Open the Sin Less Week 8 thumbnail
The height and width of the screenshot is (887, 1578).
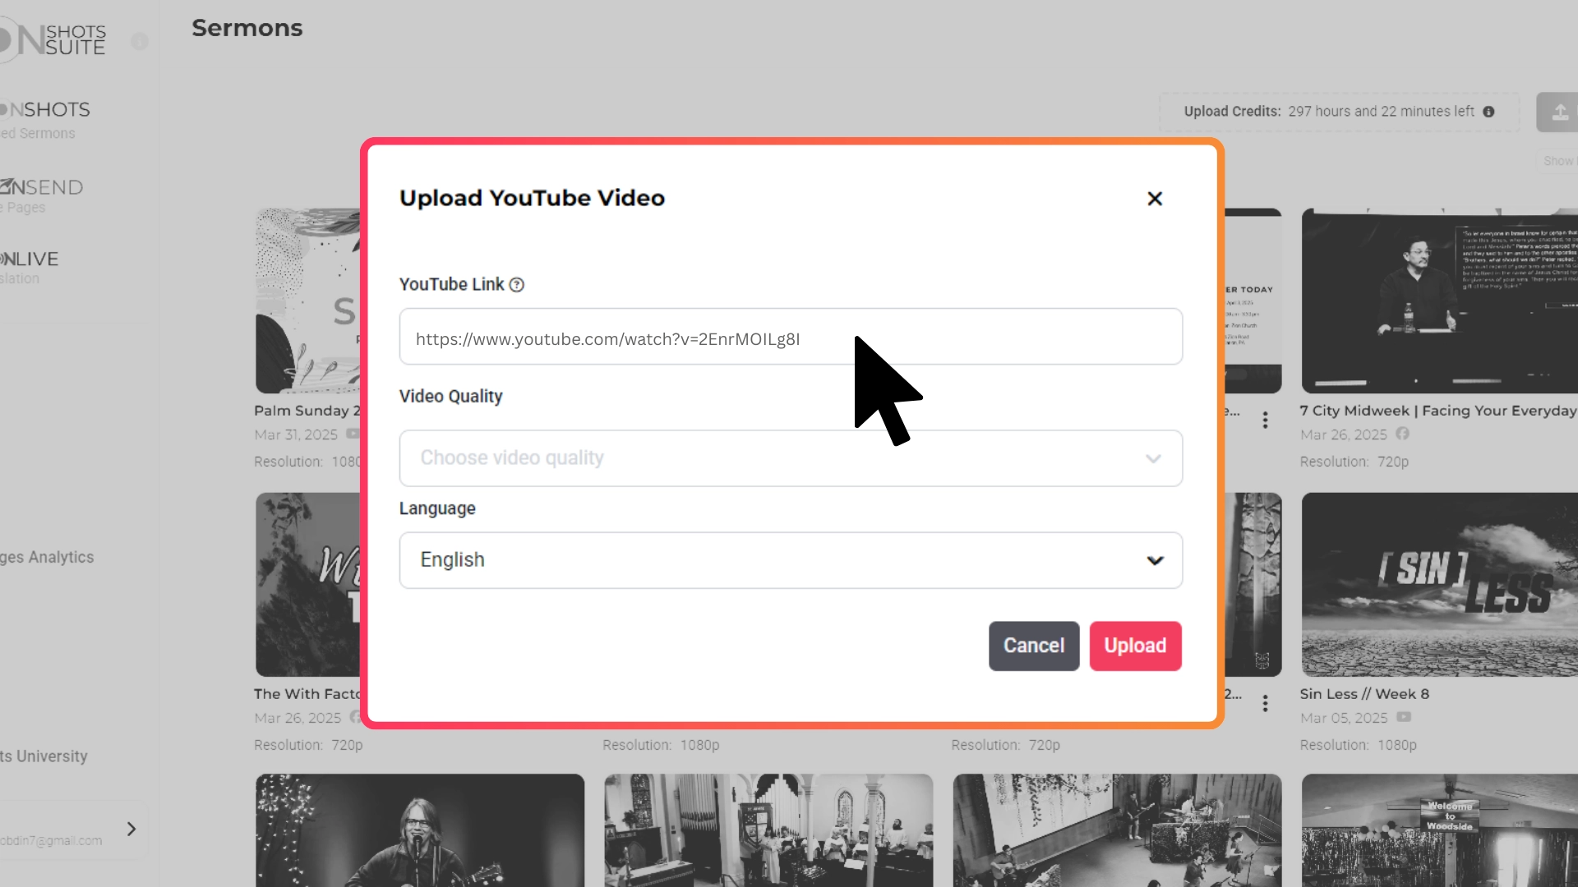pyautogui.click(x=1439, y=585)
